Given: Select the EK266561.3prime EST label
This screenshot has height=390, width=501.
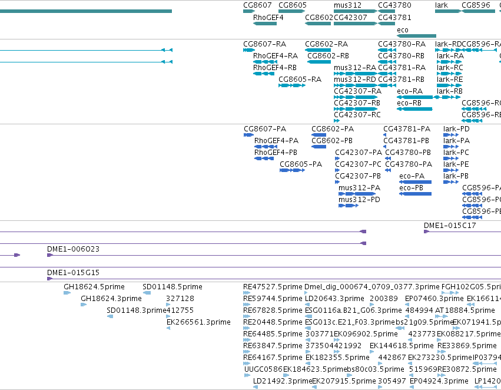Looking at the screenshot, I should pos(198,322).
